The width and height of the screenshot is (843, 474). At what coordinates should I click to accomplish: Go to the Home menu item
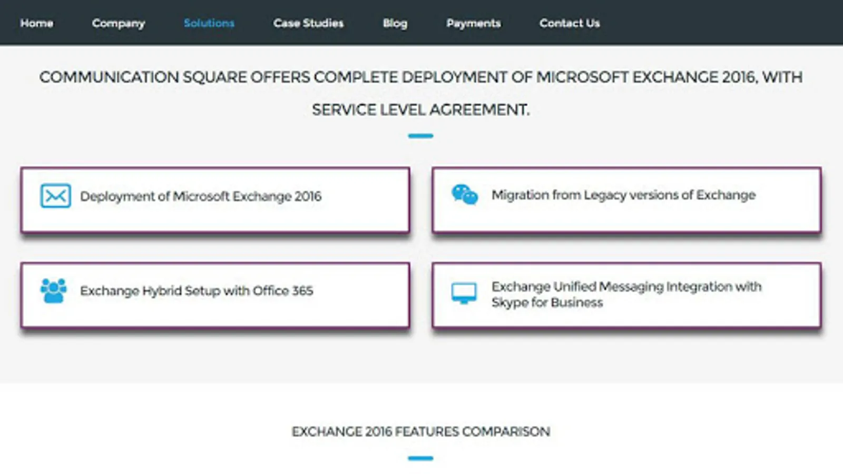pos(37,23)
